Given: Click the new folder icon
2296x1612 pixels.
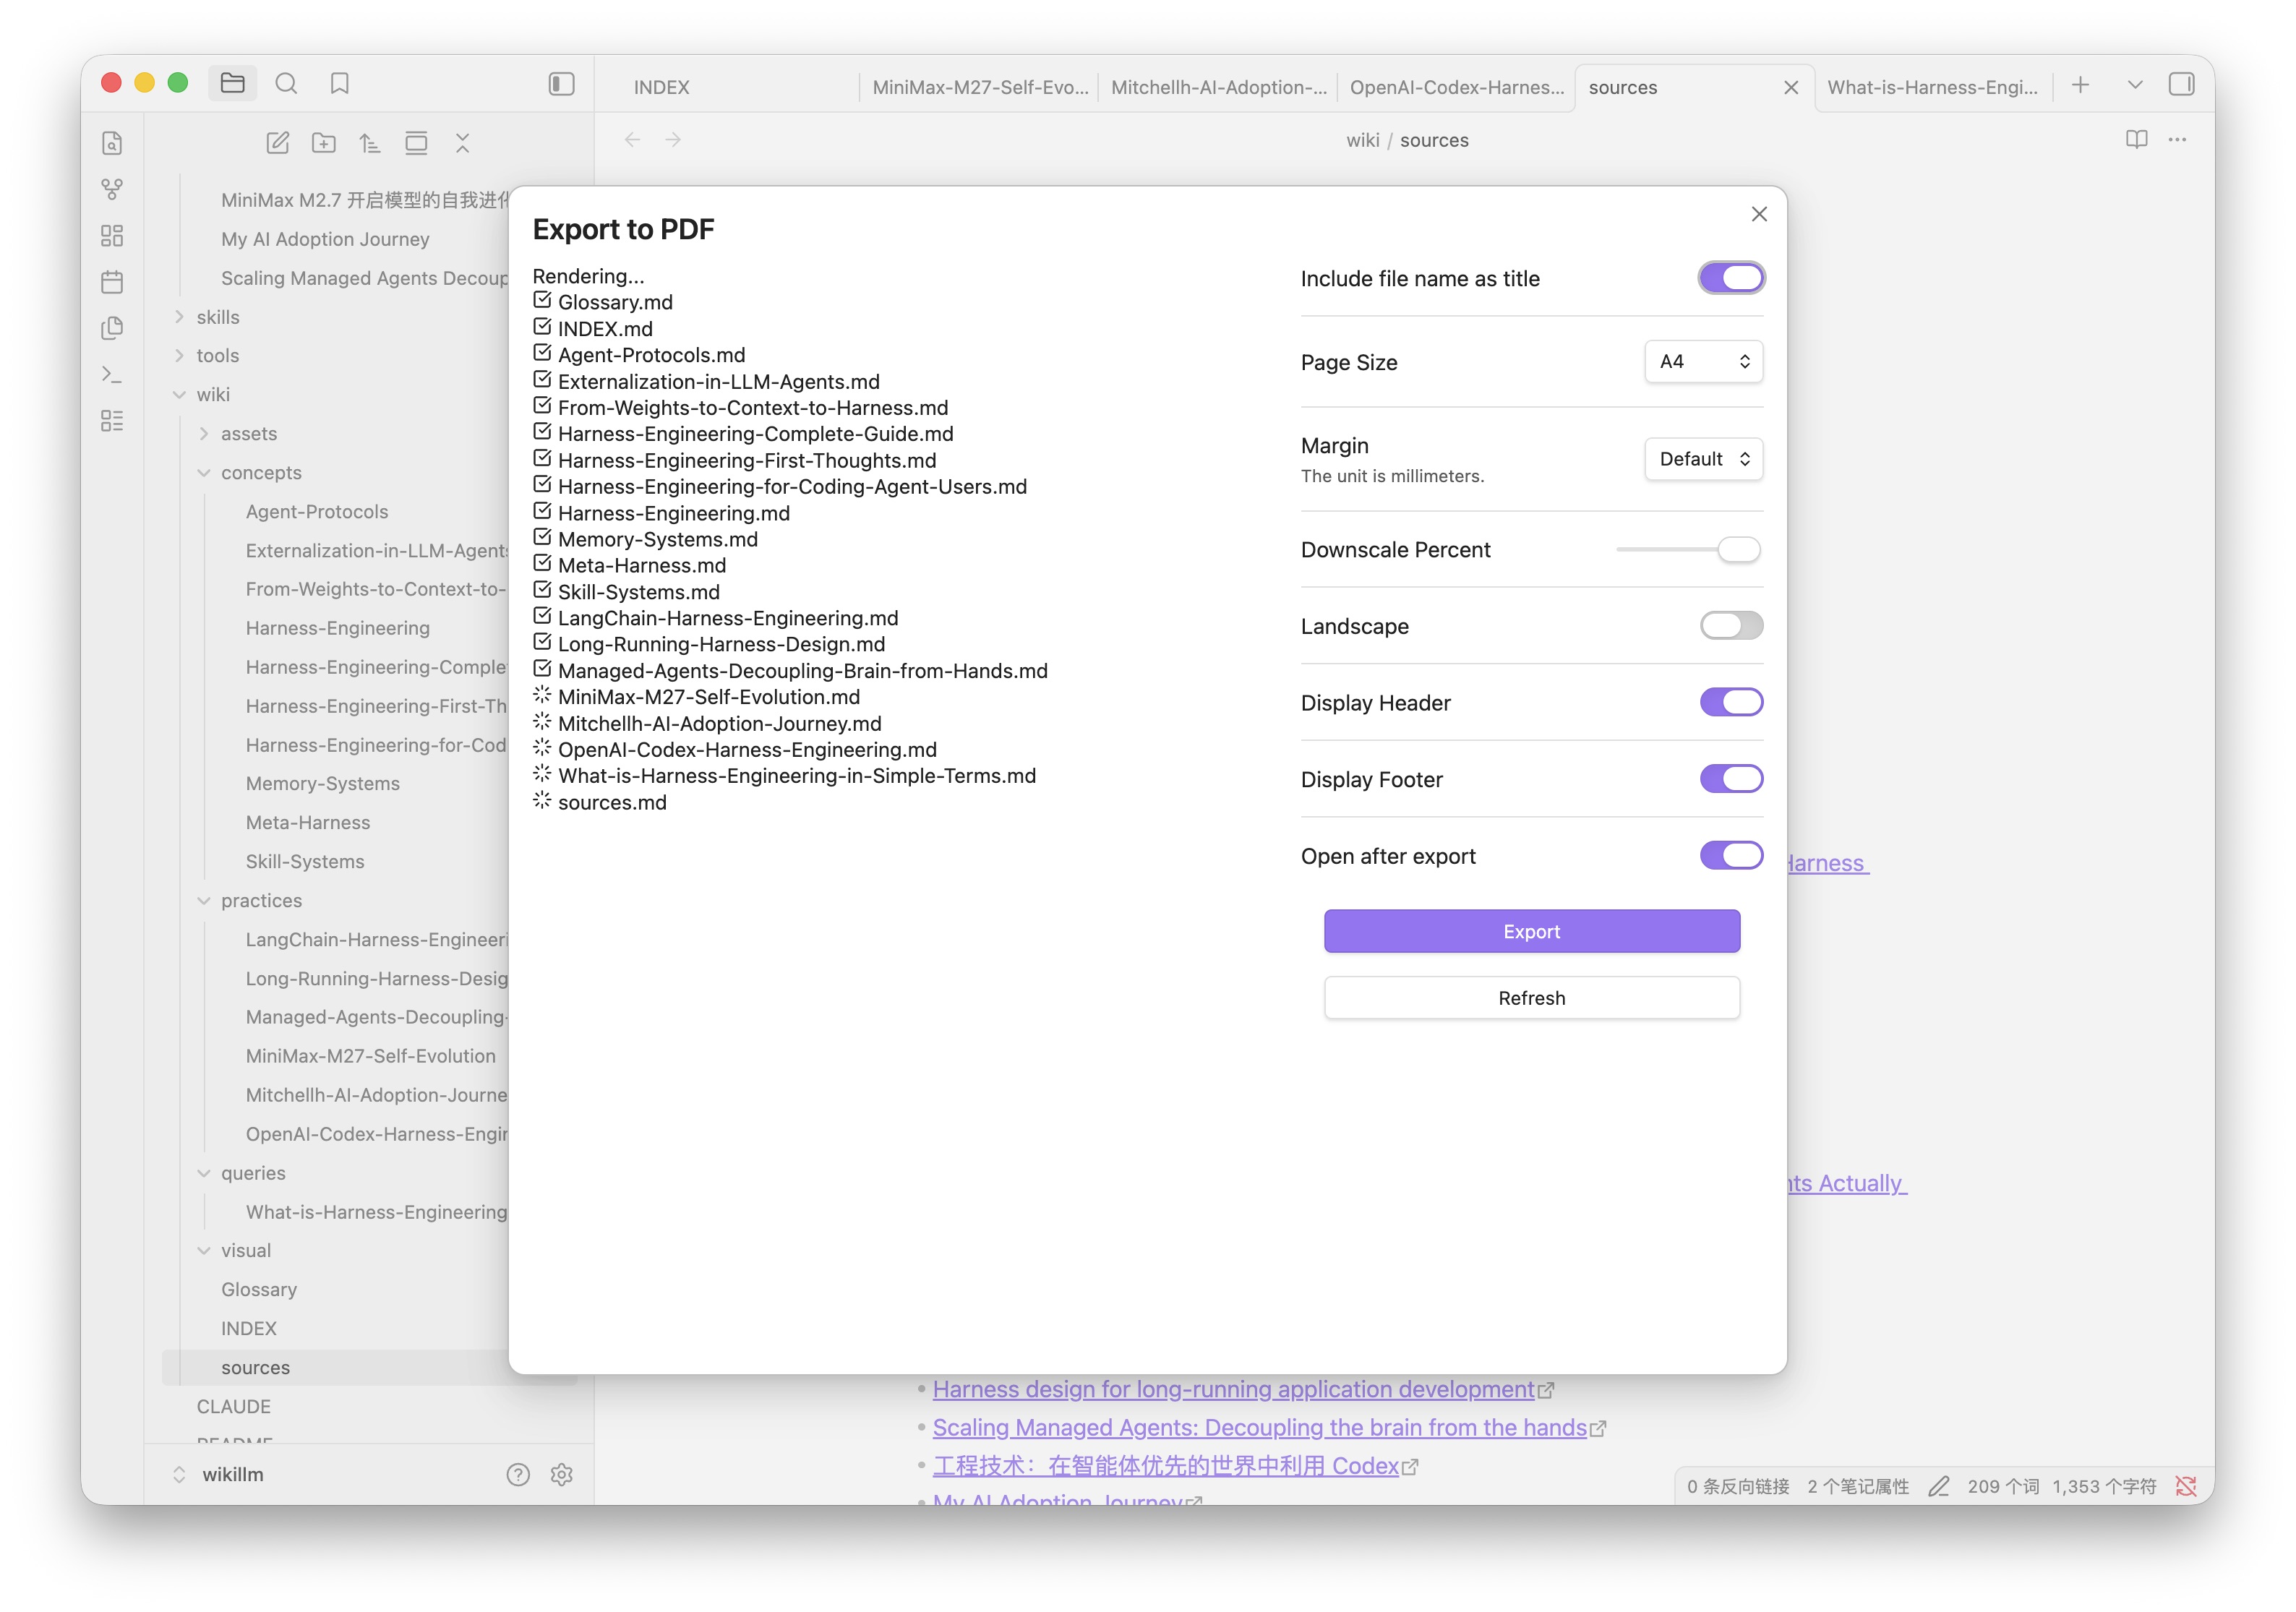Looking at the screenshot, I should coord(324,143).
